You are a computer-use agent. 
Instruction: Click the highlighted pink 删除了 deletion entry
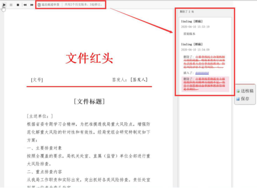coord(205,84)
